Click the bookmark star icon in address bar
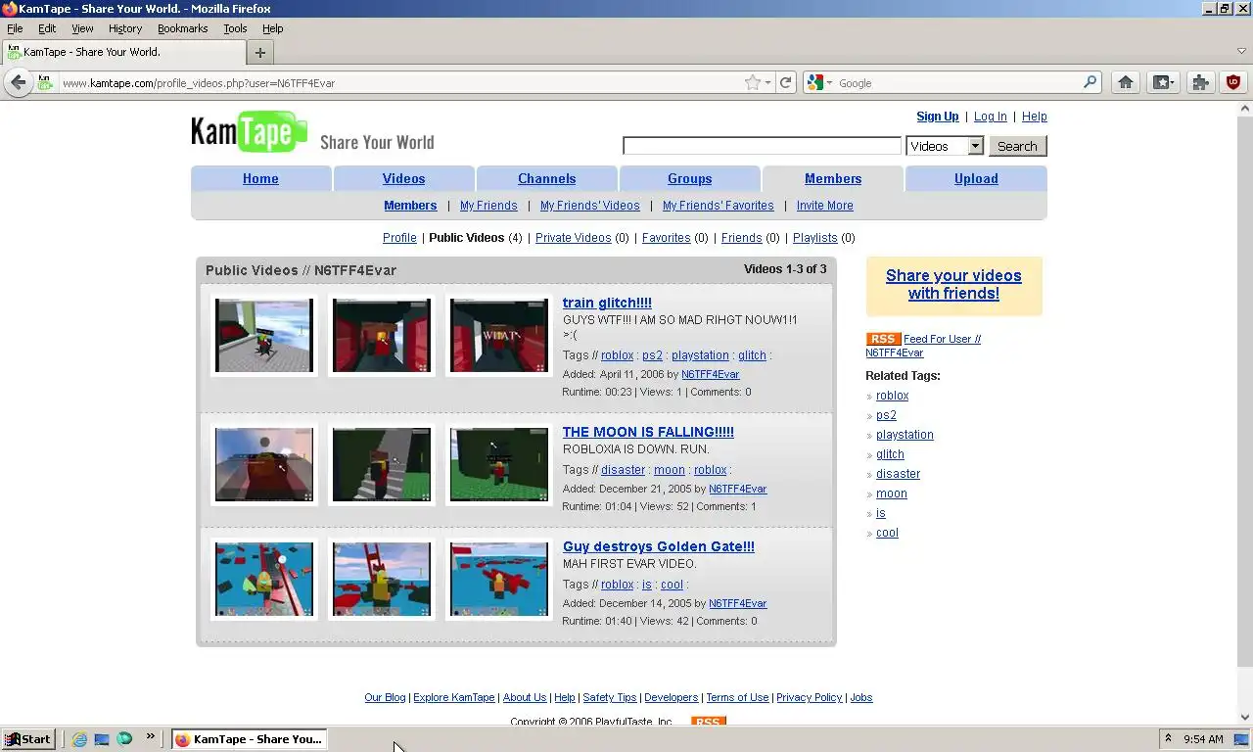 point(752,83)
